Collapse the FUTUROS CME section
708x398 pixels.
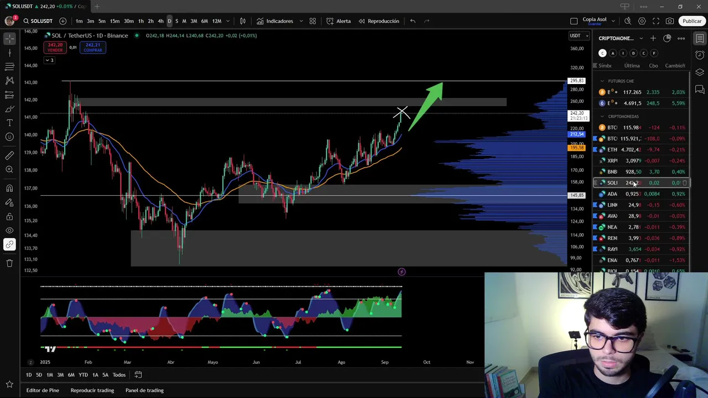coord(602,81)
